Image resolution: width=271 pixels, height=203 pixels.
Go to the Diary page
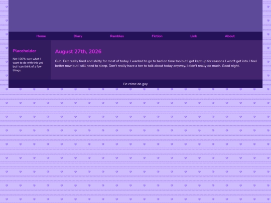pyautogui.click(x=78, y=36)
